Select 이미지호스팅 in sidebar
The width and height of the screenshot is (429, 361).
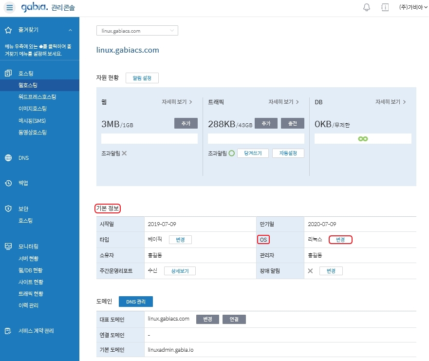tap(32, 109)
